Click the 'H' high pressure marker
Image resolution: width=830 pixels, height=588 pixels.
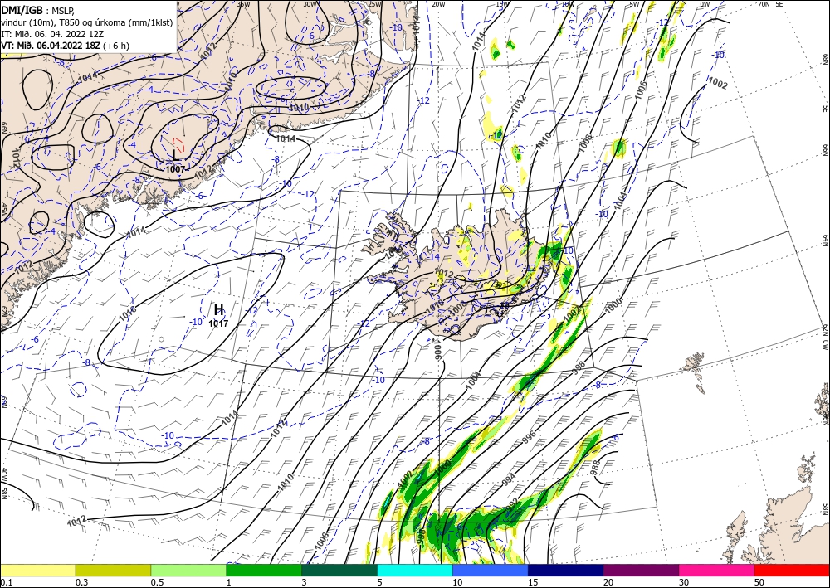click(218, 310)
